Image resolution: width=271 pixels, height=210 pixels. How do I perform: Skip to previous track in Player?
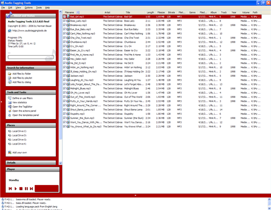[10, 188]
